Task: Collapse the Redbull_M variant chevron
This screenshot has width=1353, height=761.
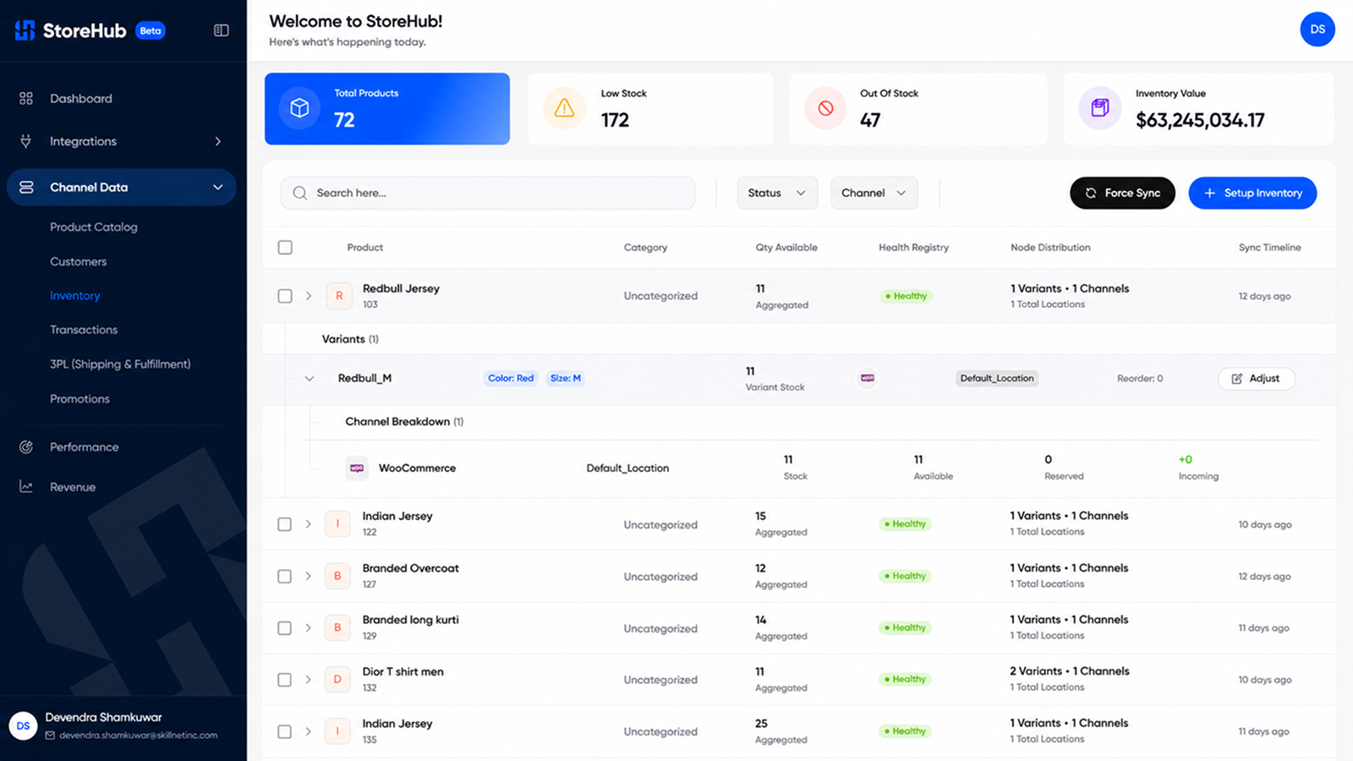Action: click(309, 379)
